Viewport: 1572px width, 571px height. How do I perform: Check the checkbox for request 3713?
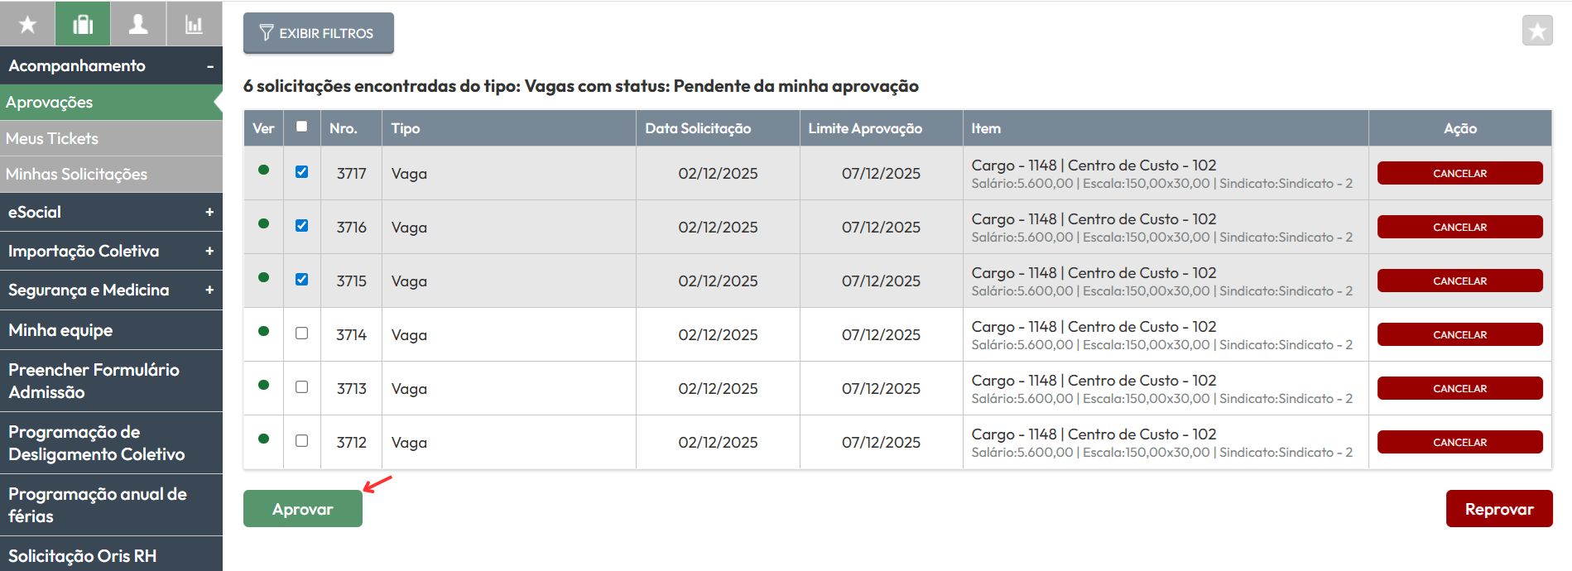coord(301,386)
